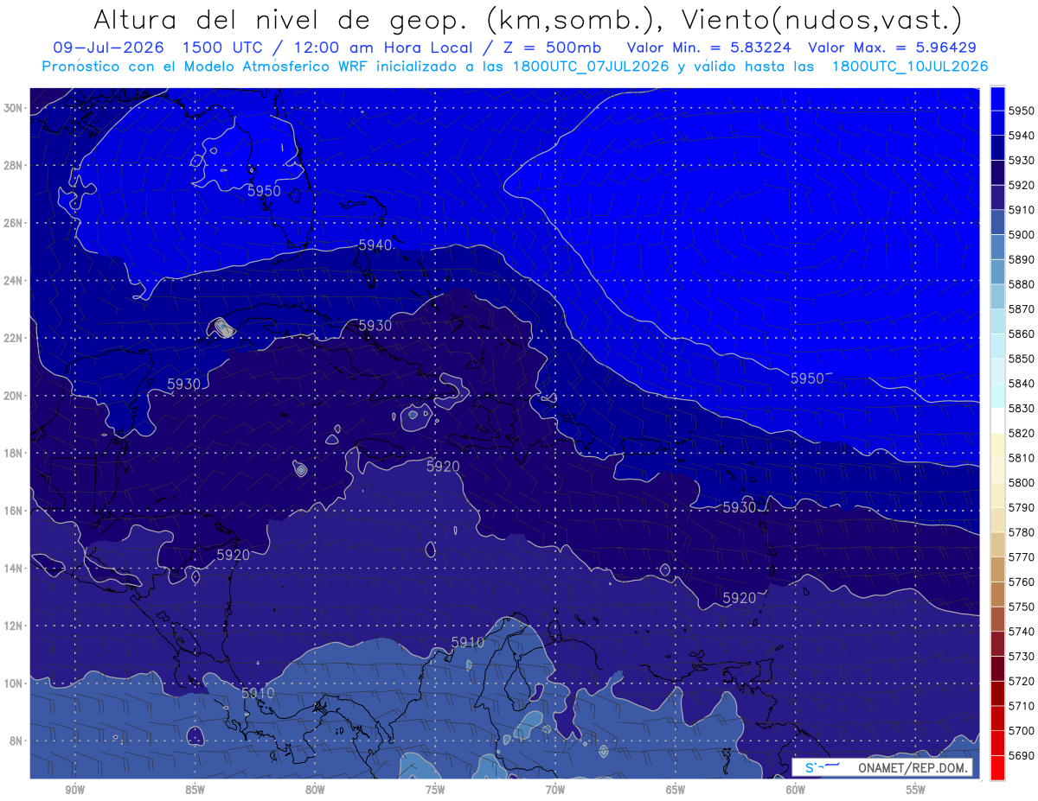Screen dimensions: 1038x801
Task: Click the '80W' longitude axis label
Action: click(x=315, y=791)
